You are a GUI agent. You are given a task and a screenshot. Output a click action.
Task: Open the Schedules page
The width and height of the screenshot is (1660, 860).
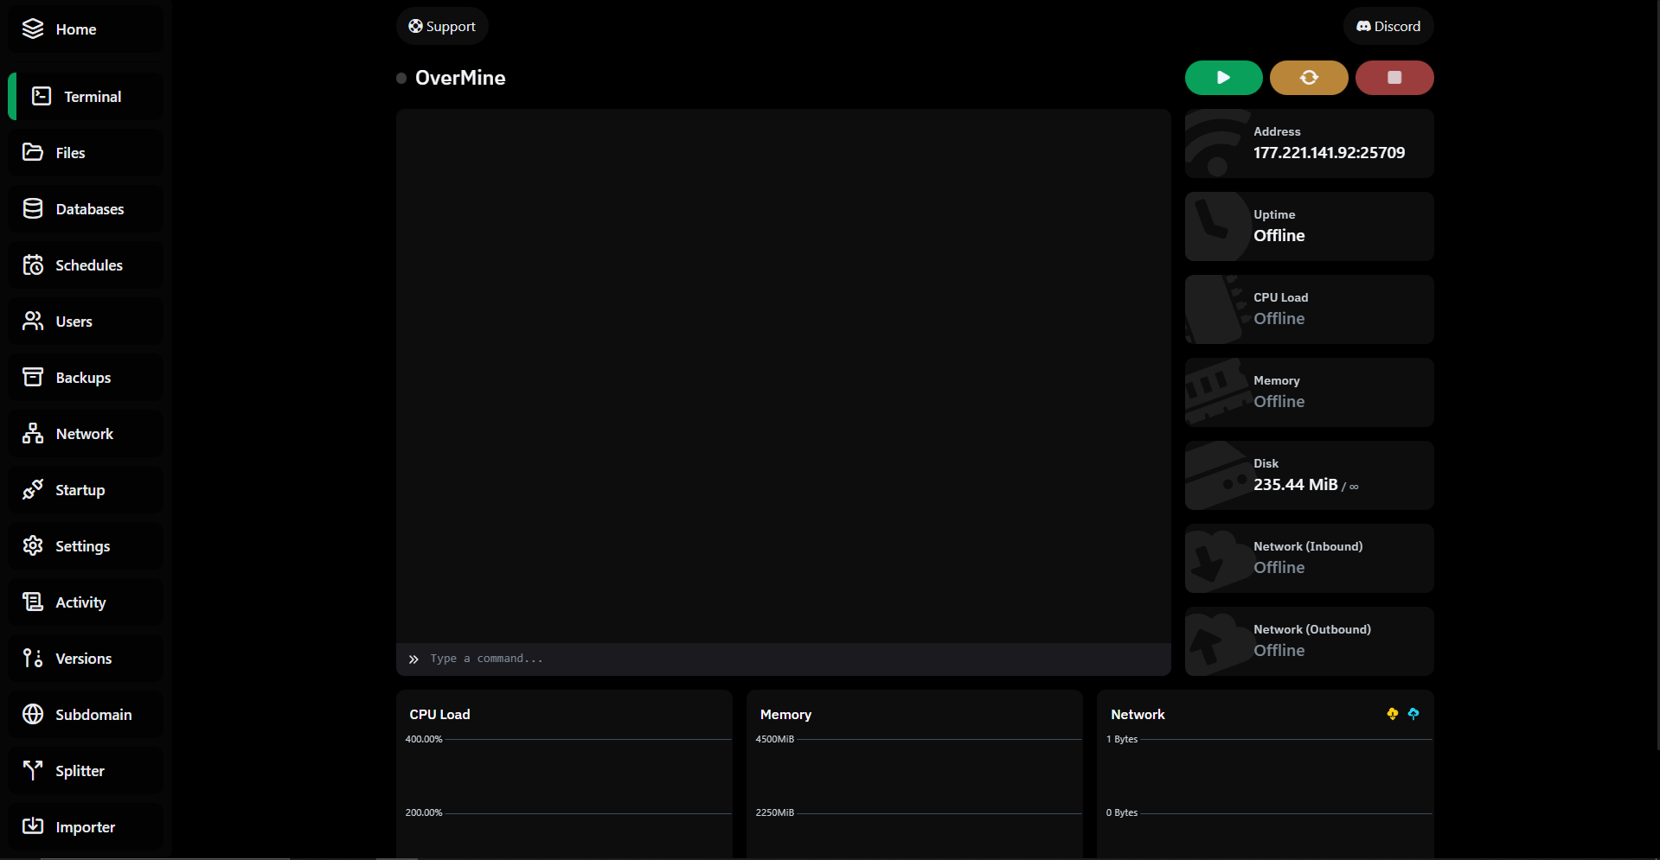coord(86,265)
